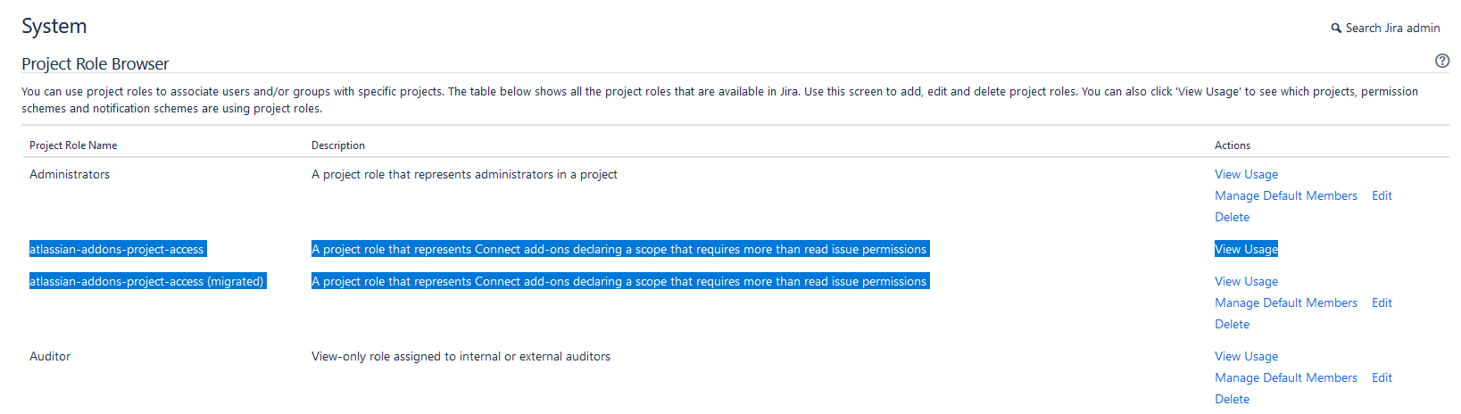Delete the atlassian-addons-project-access (migrated) role
The image size is (1461, 414).
[x=1232, y=324]
